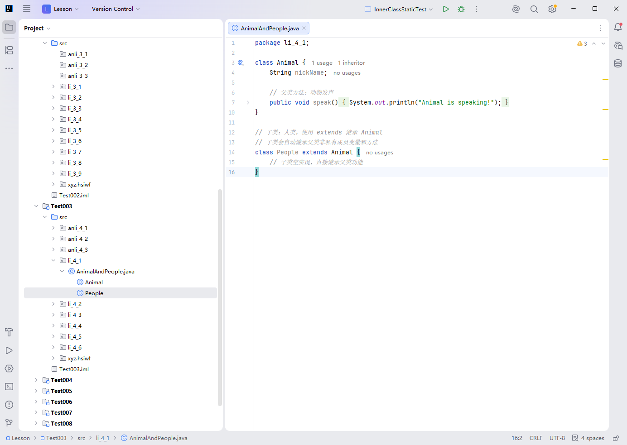Click the 1 inheritor inlay hint

coord(352,63)
